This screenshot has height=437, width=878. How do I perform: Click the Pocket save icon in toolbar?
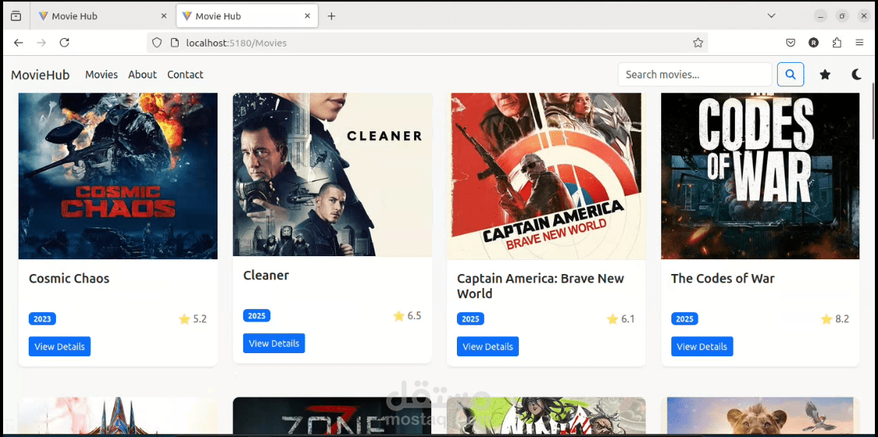[x=790, y=43]
